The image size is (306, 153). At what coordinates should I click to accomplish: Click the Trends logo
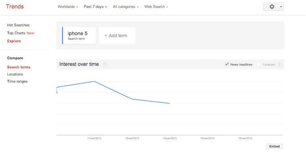[x=14, y=6]
